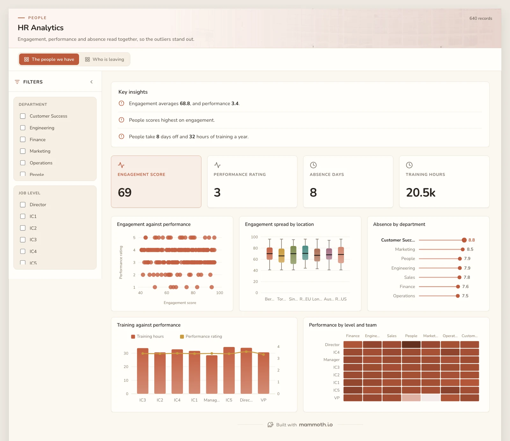This screenshot has width=510, height=441.
Task: Switch to 'Who is leaving' tab
Action: pos(105,59)
